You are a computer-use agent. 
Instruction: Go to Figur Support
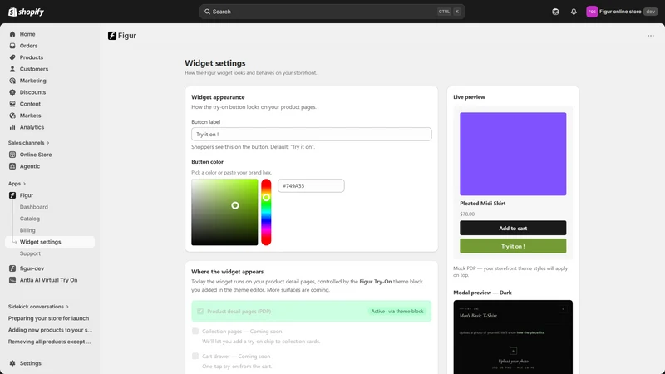(x=30, y=253)
